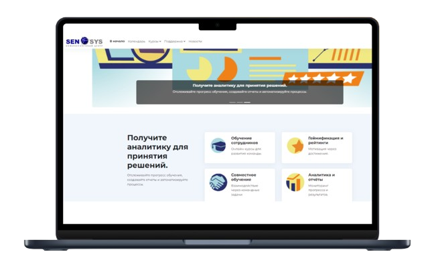Select the second carousel slide indicator
426x262 pixels.
pyautogui.click(x=240, y=102)
